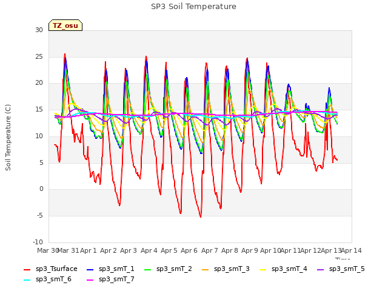388x291 pixels.
Task: Click the Mar 31 date on x-axis
Action: (x=69, y=250)
